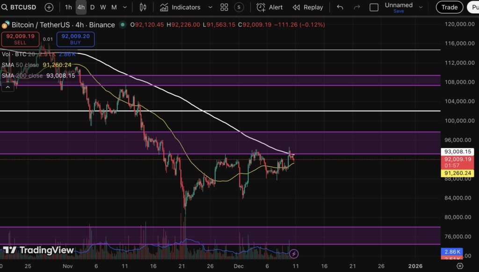Expand the timeframe chevron dropdown
This screenshot has width=479, height=272.
click(x=124, y=7)
